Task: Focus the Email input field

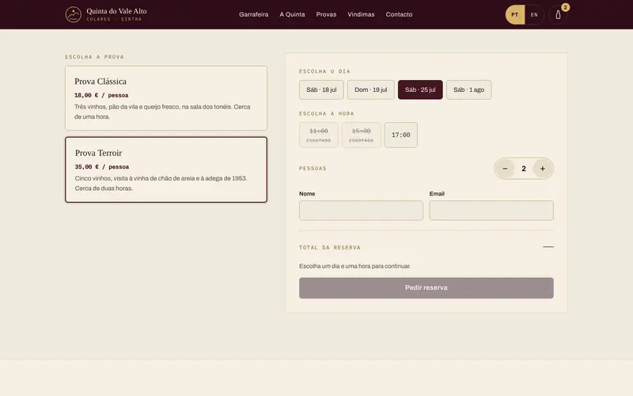Action: (x=491, y=211)
